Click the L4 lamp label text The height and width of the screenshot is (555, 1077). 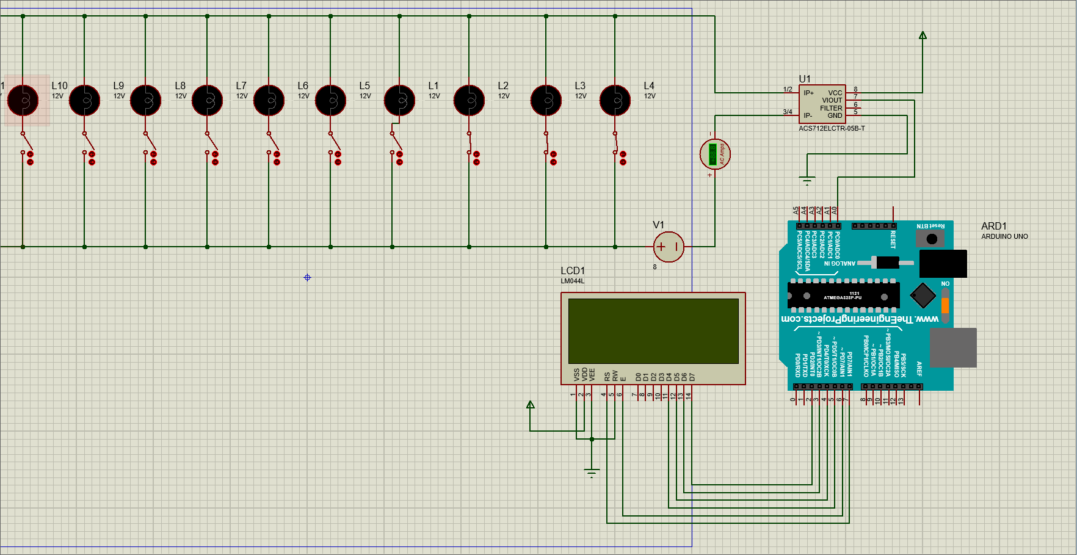pos(649,85)
